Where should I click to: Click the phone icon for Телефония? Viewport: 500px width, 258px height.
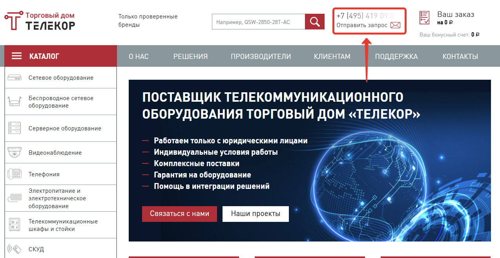pos(14,174)
